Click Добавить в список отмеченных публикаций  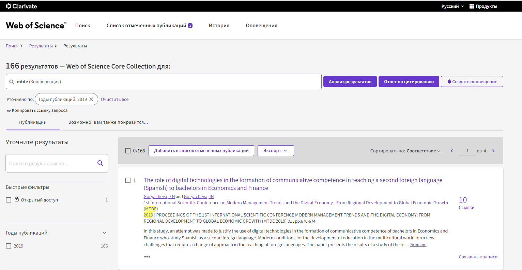[x=201, y=151]
